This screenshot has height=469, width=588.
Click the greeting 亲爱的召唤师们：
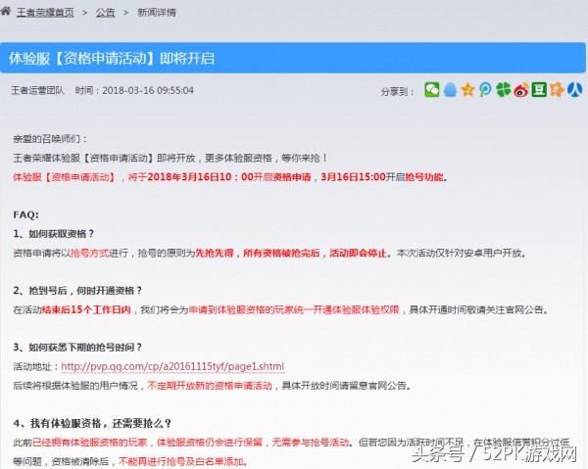coord(50,139)
